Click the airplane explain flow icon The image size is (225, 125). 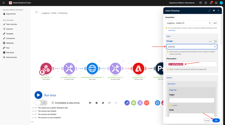(103, 103)
